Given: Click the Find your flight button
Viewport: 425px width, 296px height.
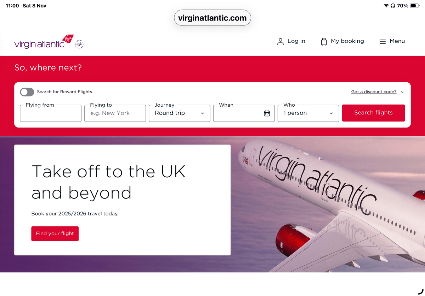Looking at the screenshot, I should pos(55,234).
